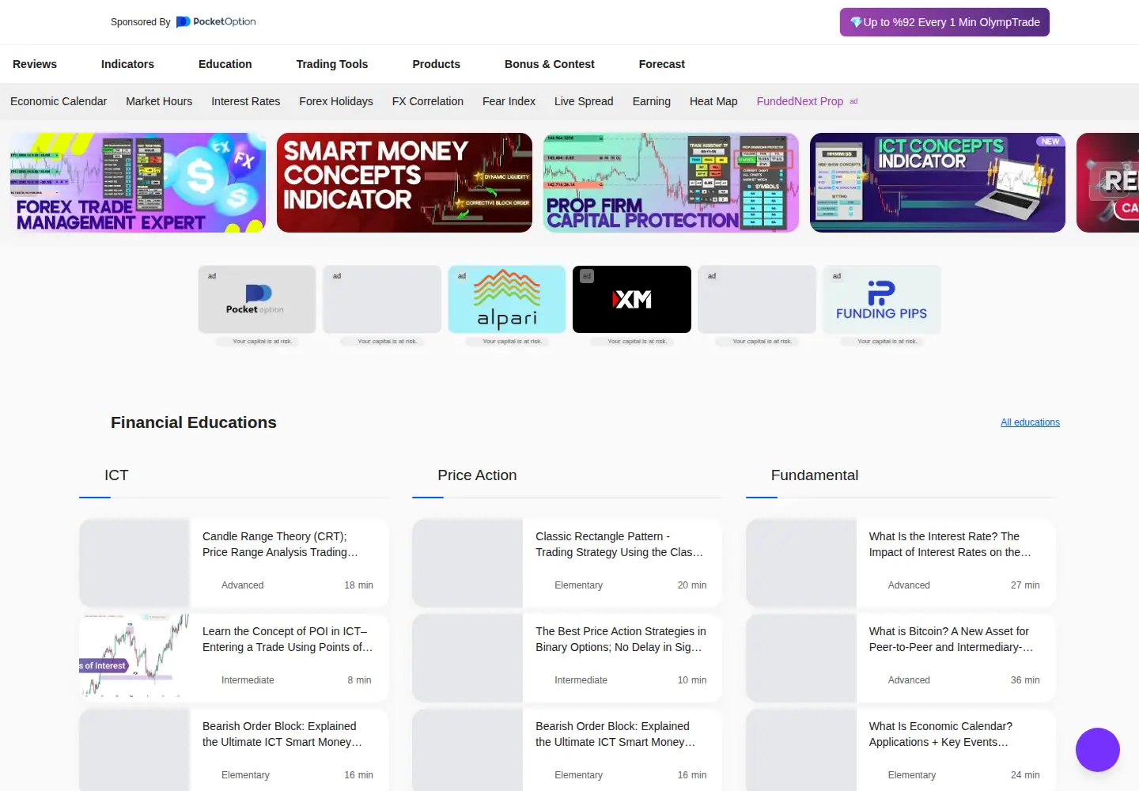Open the What is Bitcoin article
The height and width of the screenshot is (791, 1139).
point(900,658)
